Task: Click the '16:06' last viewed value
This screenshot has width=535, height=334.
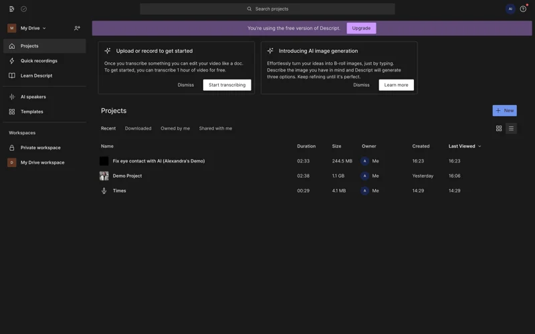Action: [454, 176]
